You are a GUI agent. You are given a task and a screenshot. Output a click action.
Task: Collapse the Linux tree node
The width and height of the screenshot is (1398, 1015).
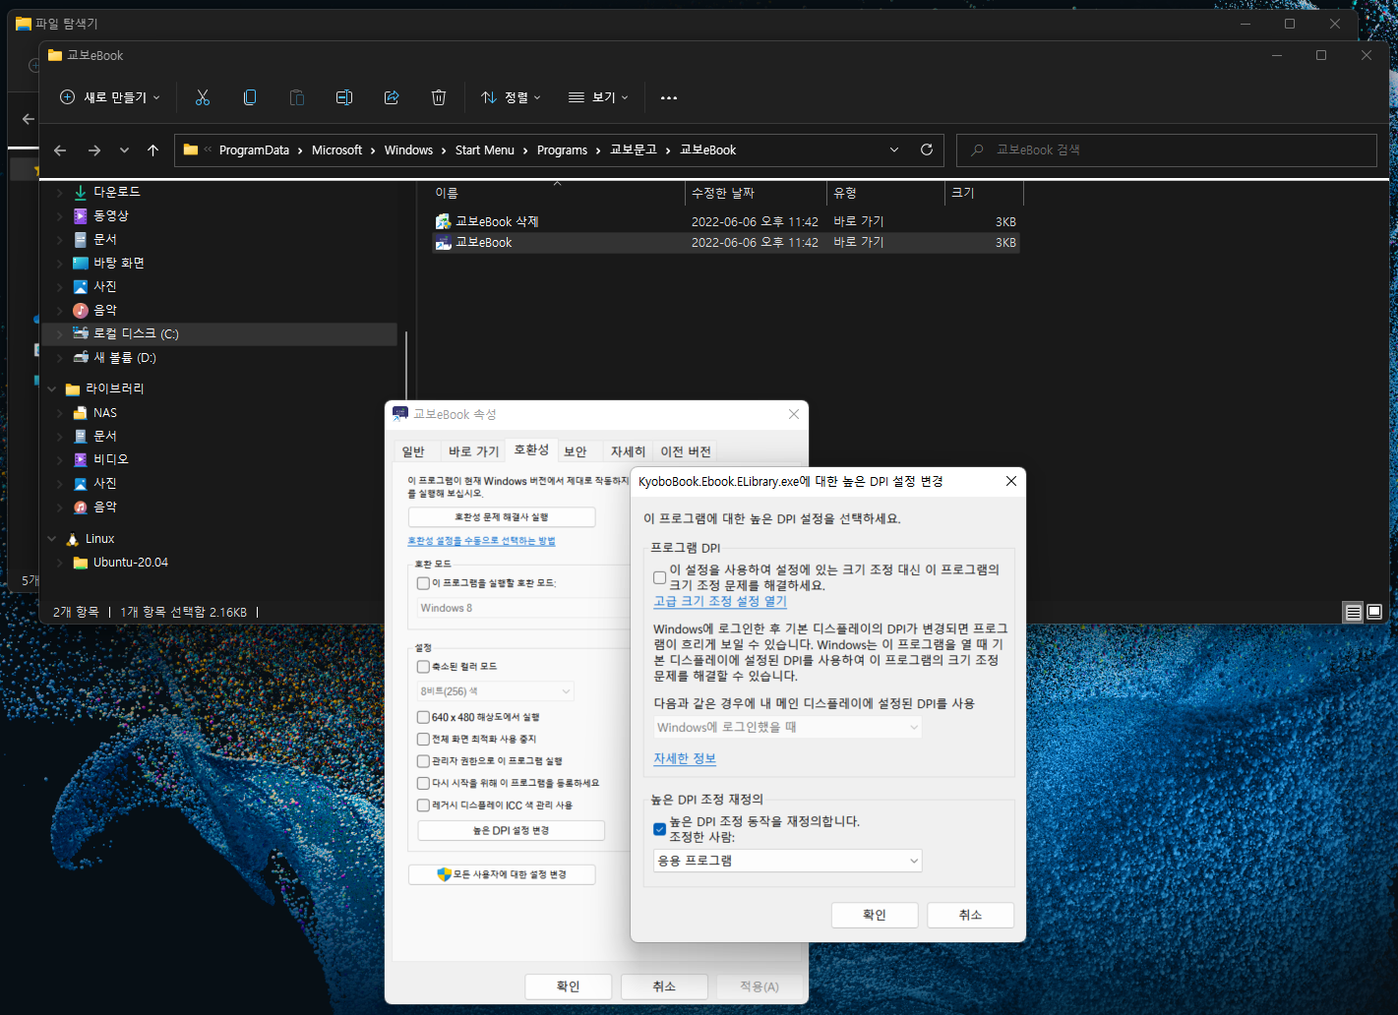point(52,539)
